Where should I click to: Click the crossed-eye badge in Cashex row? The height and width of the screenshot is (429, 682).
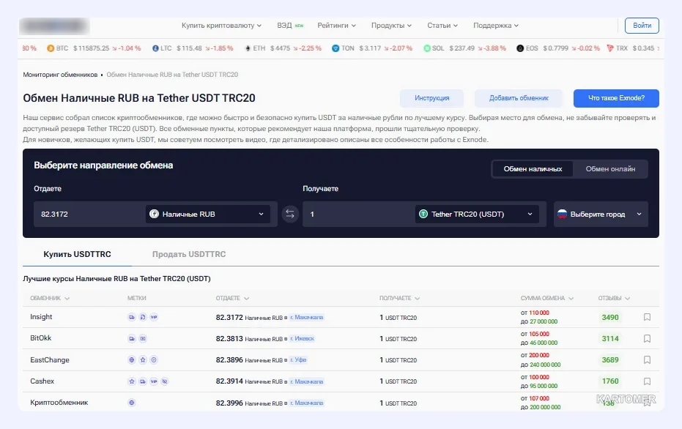tap(165, 381)
